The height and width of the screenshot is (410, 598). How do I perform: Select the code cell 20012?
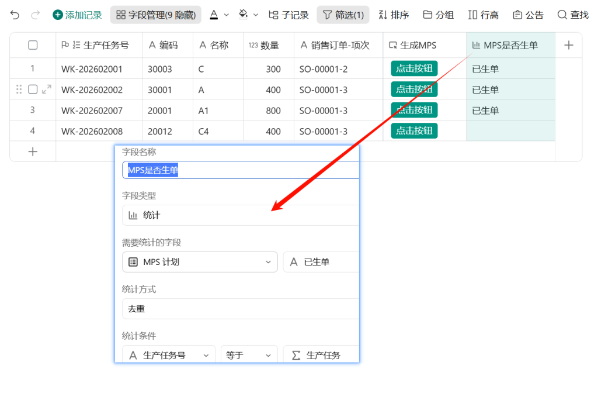(168, 131)
